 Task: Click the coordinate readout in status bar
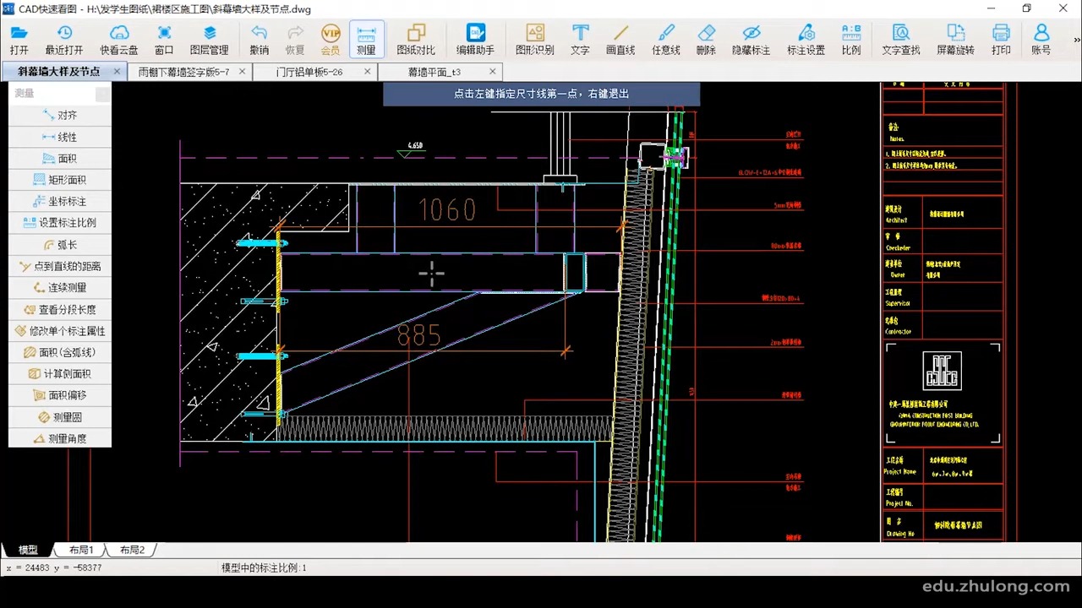pos(54,568)
